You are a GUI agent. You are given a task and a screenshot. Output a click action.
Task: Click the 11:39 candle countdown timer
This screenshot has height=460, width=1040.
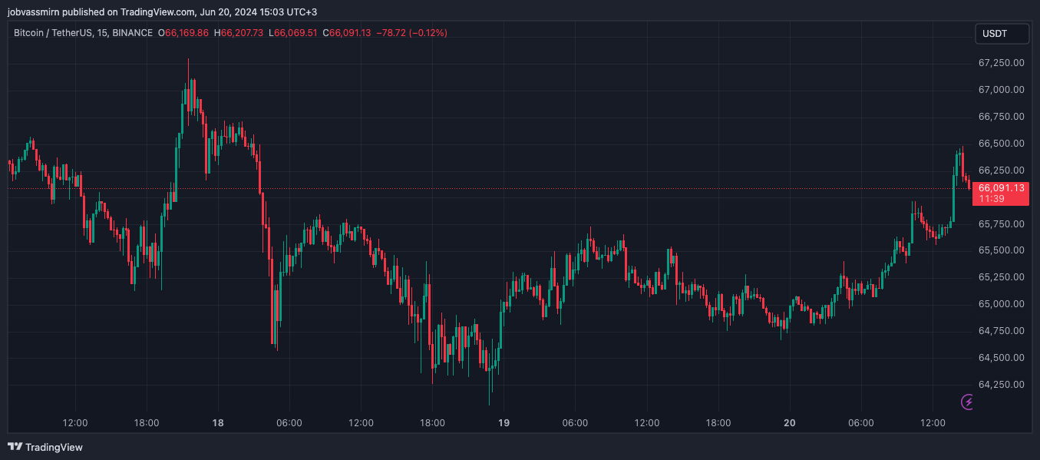pos(992,199)
